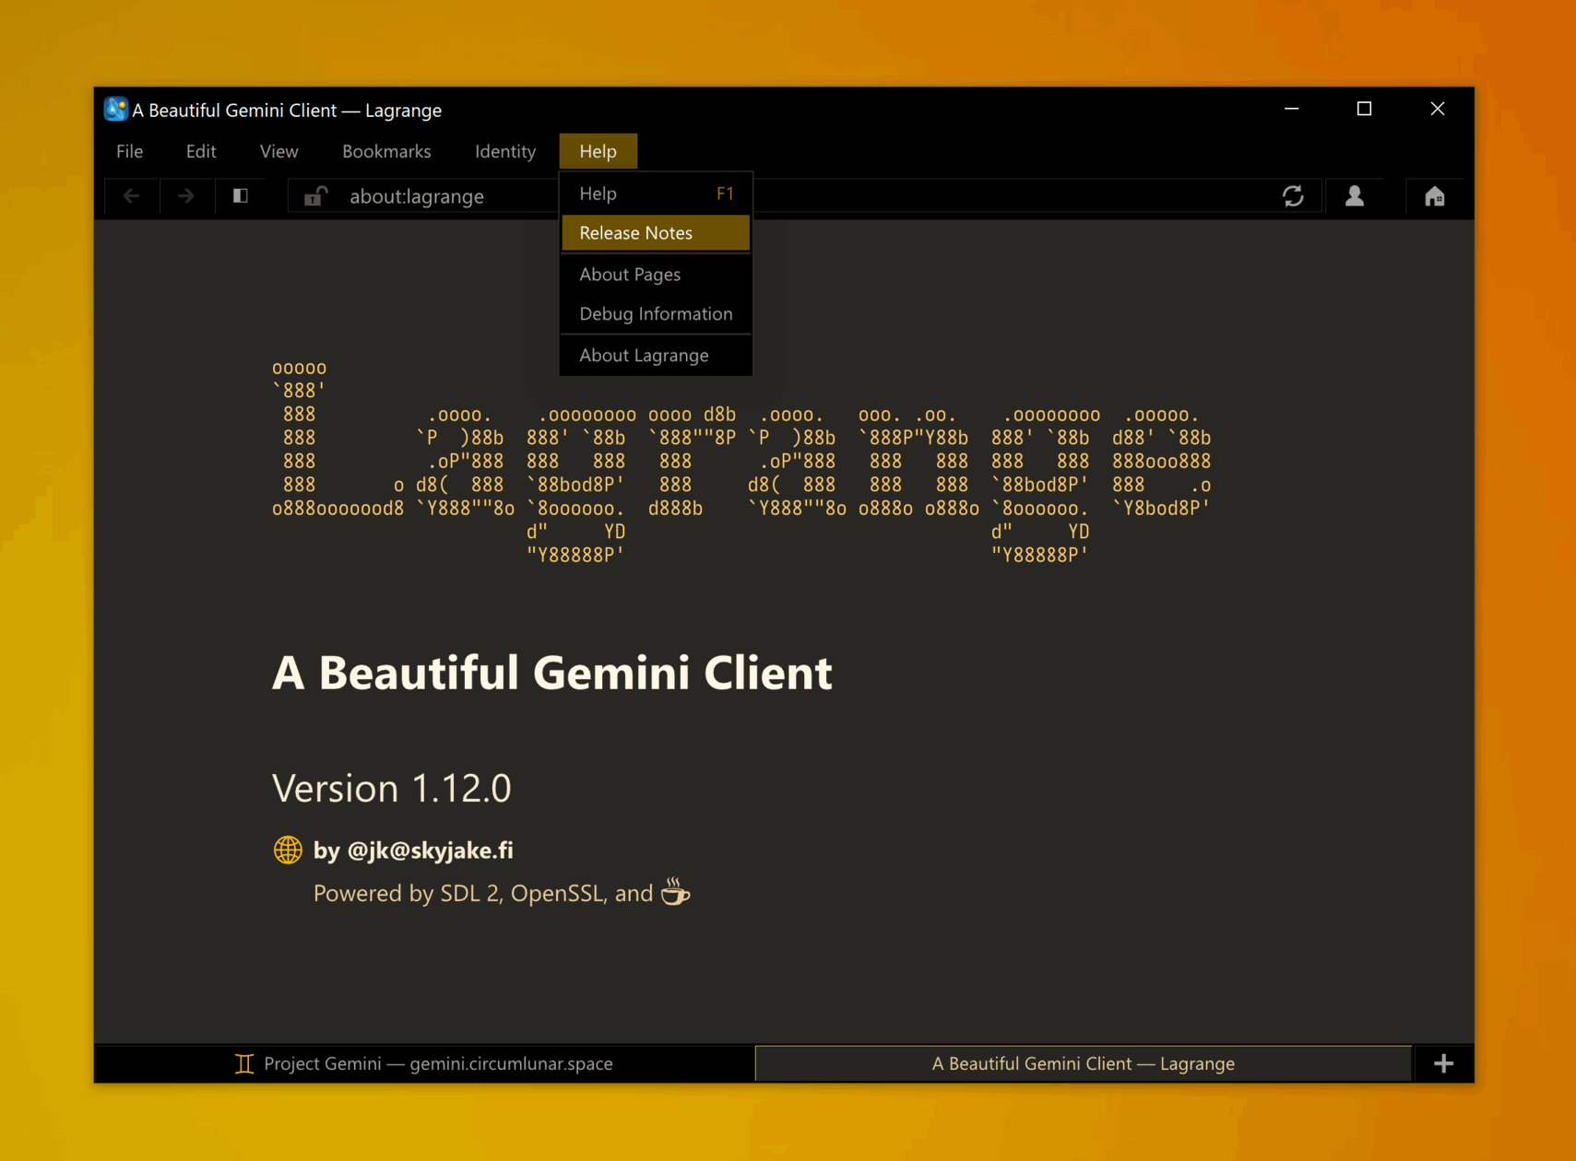The image size is (1576, 1161).
Task: Maximize the Lagrange window
Action: [x=1365, y=109]
